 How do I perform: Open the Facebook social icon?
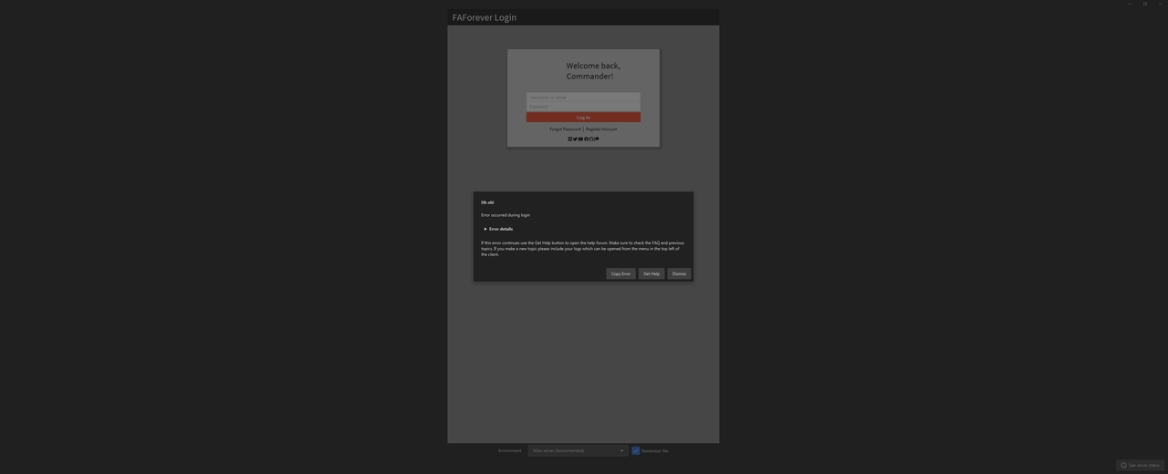tap(587, 139)
